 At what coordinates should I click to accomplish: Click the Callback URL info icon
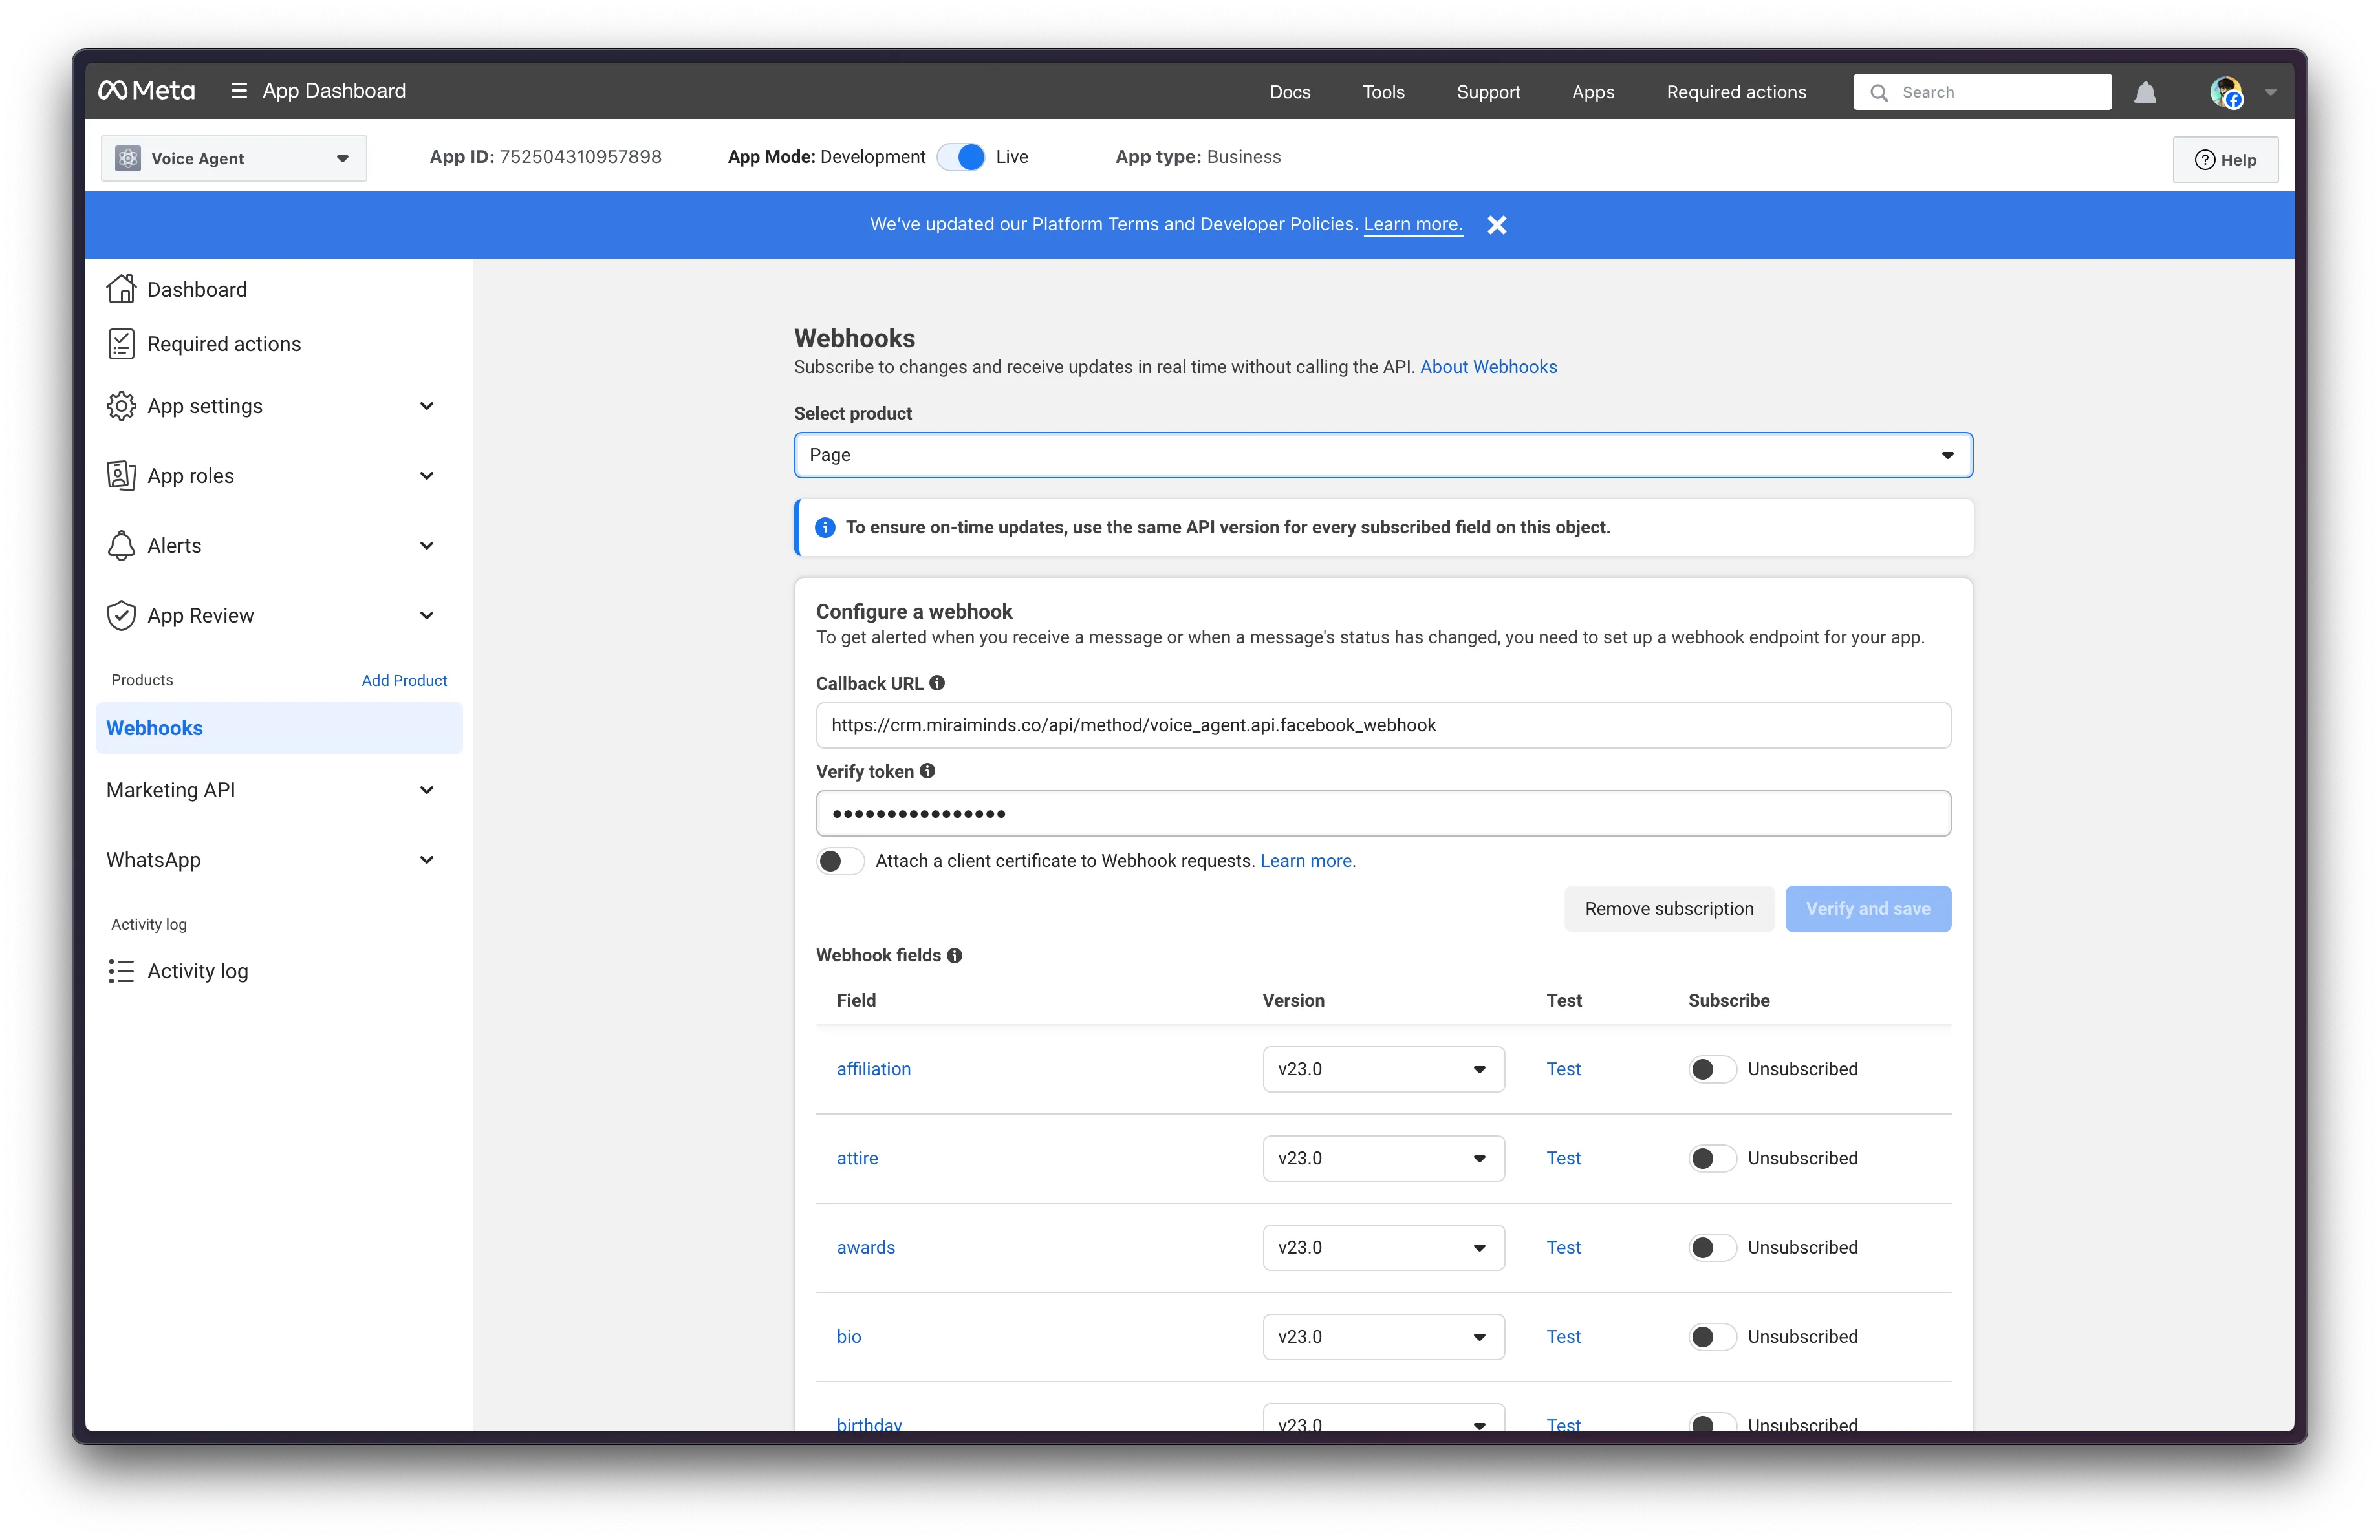(x=937, y=683)
